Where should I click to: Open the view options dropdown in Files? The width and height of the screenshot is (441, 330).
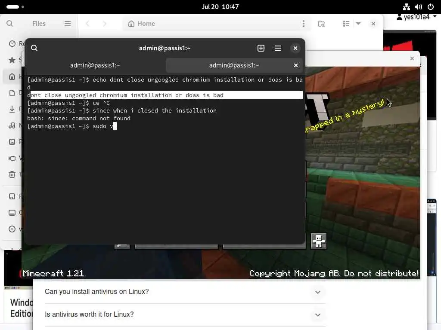pos(358,24)
